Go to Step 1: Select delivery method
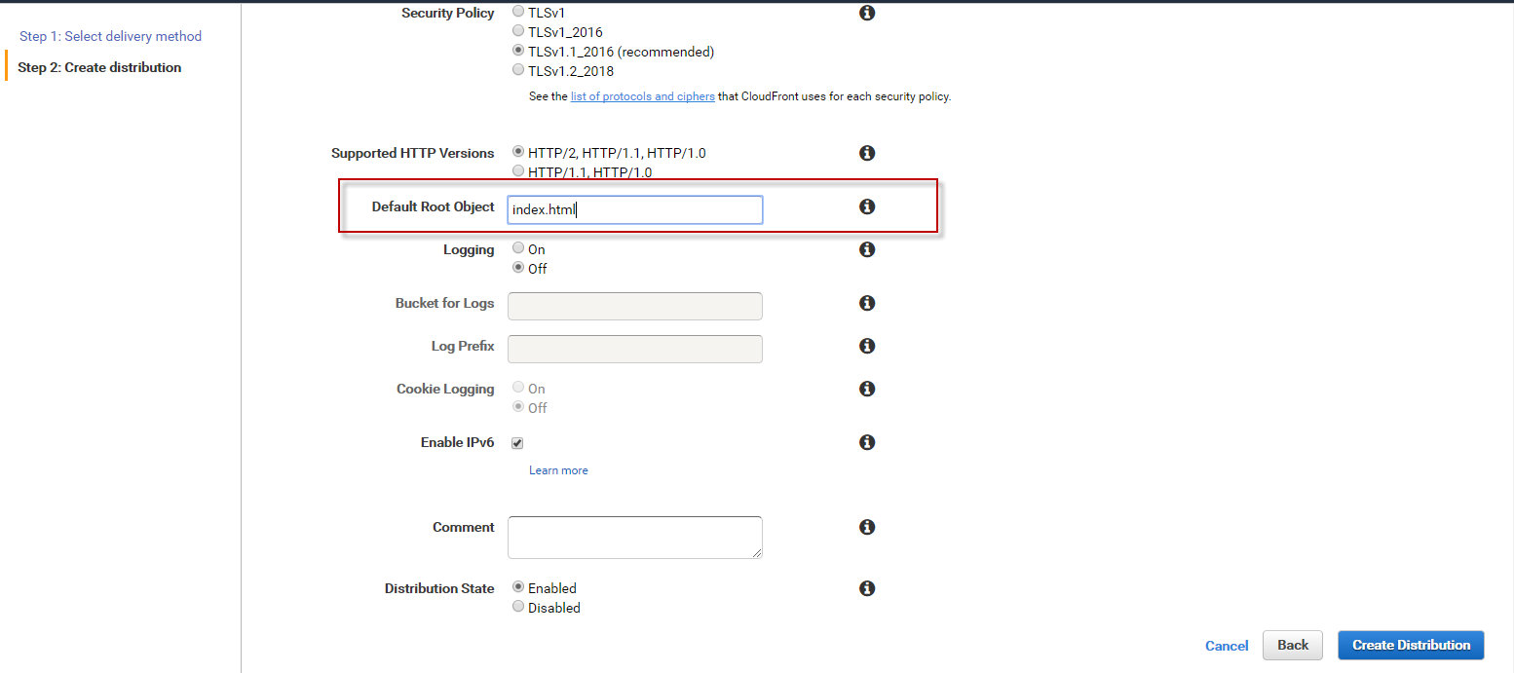This screenshot has width=1514, height=673. click(110, 36)
